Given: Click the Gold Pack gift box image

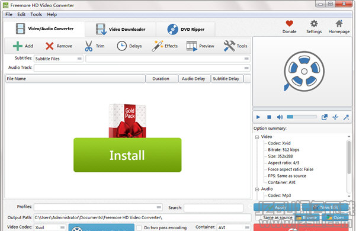Looking at the screenshot, I should click(x=127, y=121).
